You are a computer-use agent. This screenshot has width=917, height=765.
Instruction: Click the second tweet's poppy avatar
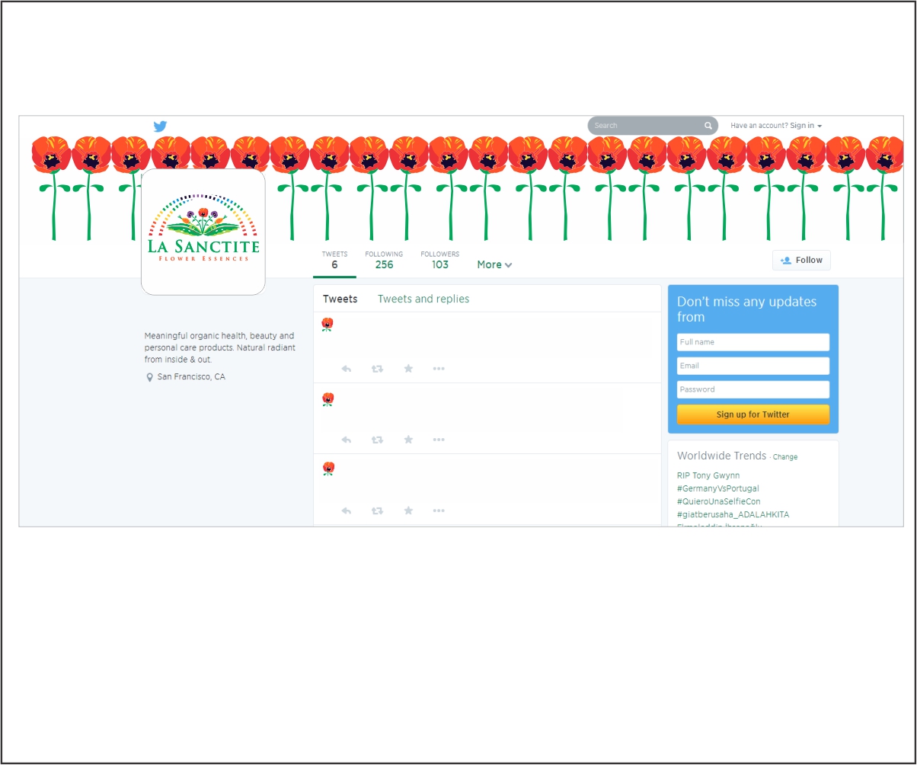click(327, 399)
